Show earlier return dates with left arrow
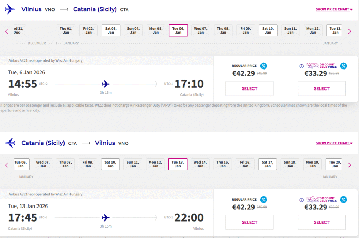The height and width of the screenshot is (238, 359). pos(6,165)
